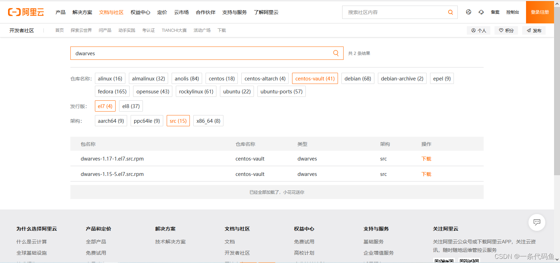The height and width of the screenshot is (263, 560).
Task: Click the Alibaba Cloud logo
Action: tap(26, 12)
